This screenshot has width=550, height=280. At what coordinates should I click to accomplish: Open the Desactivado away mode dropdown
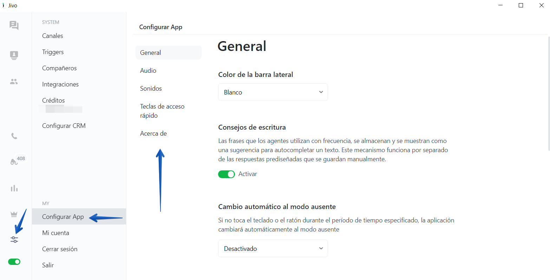273,248
